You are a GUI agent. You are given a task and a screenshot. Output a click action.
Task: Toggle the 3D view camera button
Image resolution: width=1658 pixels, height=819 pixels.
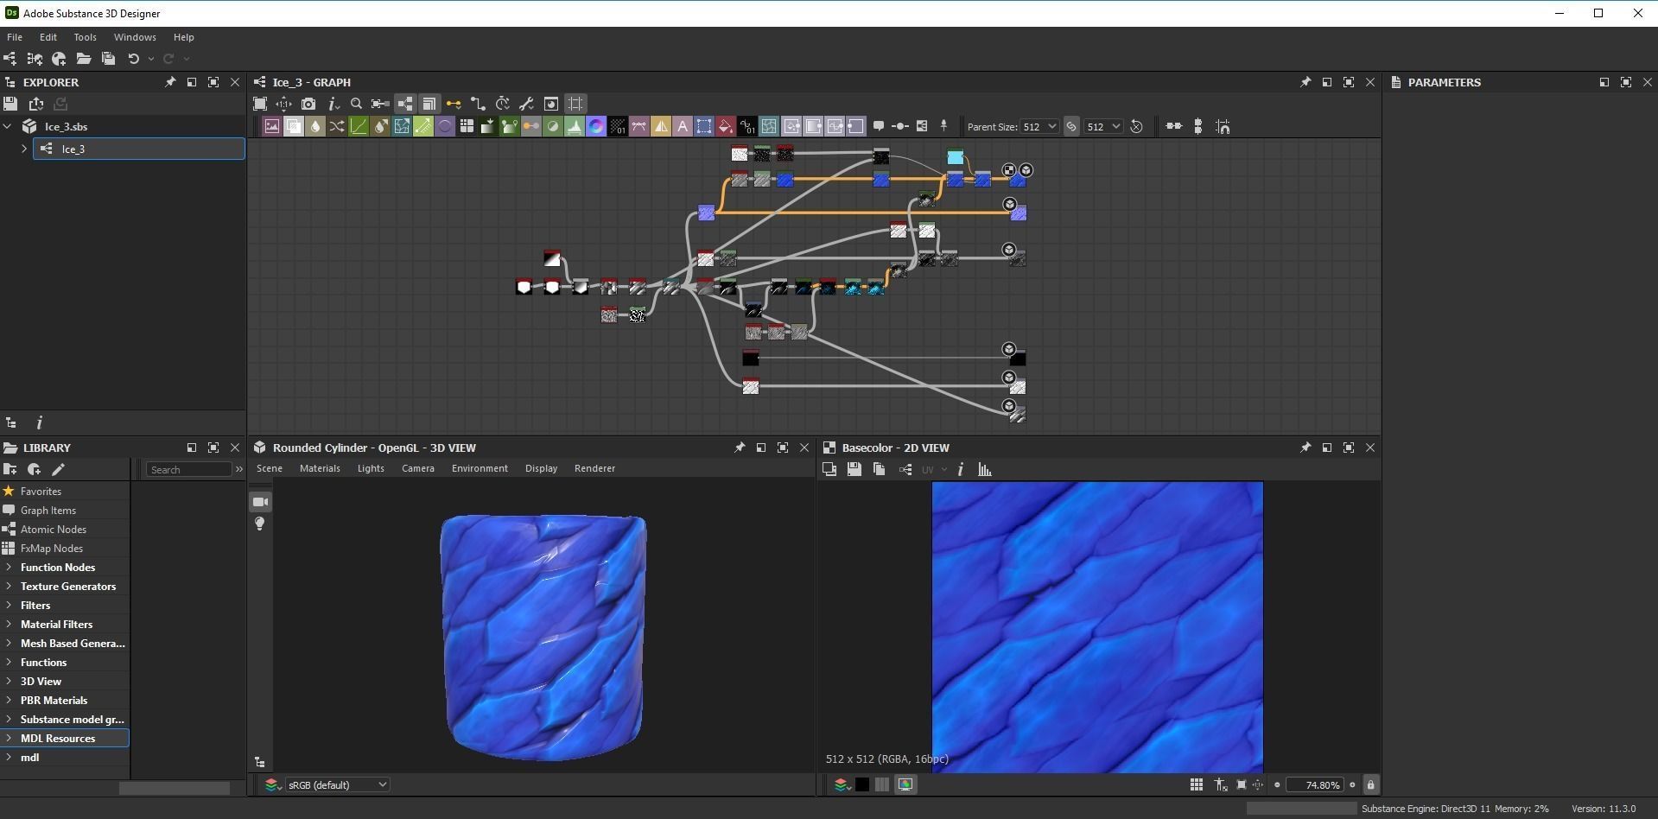click(x=260, y=502)
